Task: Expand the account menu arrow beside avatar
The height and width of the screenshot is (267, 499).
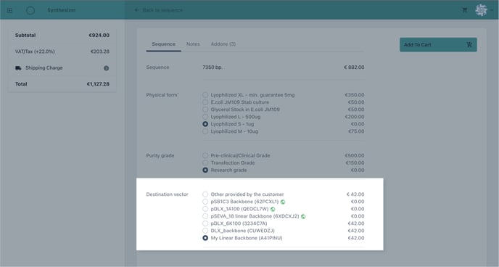Action: pos(492,10)
